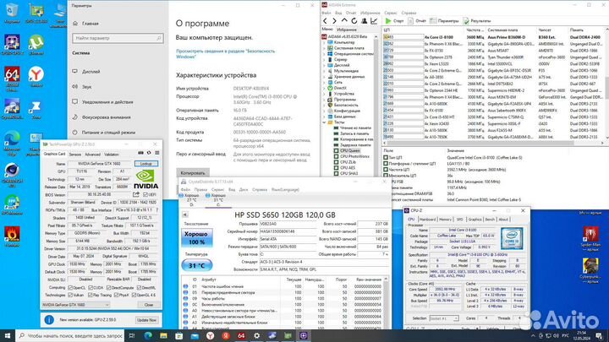Viewport: 609px width, 342px height.
Task: Click Update Now in GPU-Z notification
Action: (x=145, y=320)
